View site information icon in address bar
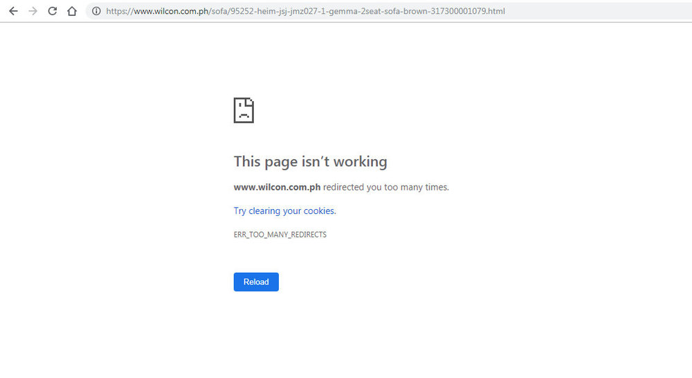 click(x=96, y=11)
